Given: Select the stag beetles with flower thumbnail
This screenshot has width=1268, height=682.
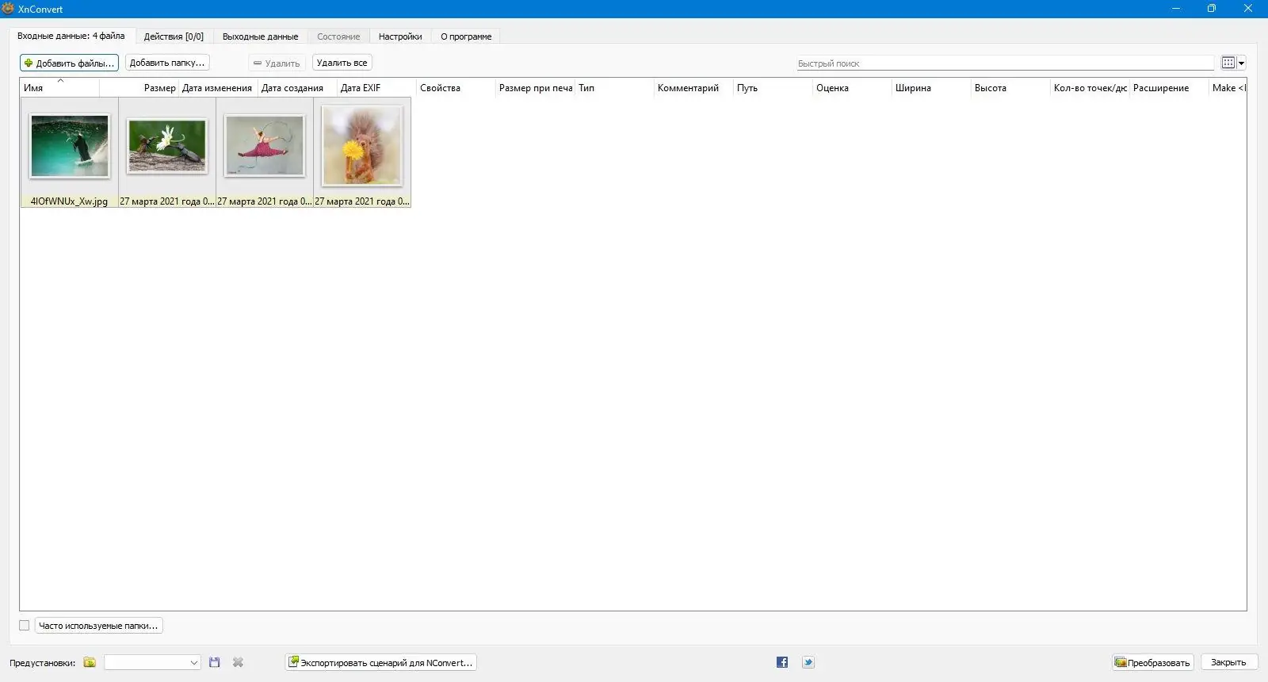Looking at the screenshot, I should 167,152.
